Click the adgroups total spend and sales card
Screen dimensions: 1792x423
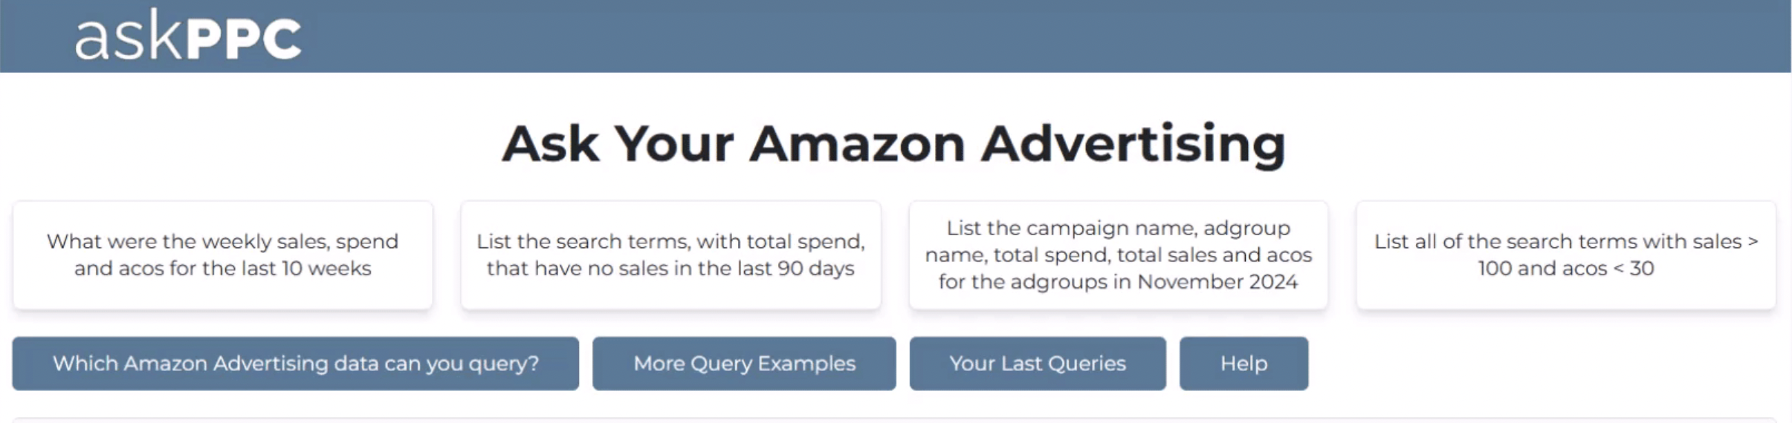tap(1118, 255)
